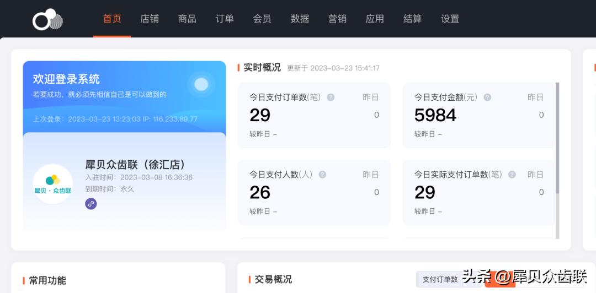Click the 今日支付金额 value 5984
The width and height of the screenshot is (596, 293).
pyautogui.click(x=435, y=115)
